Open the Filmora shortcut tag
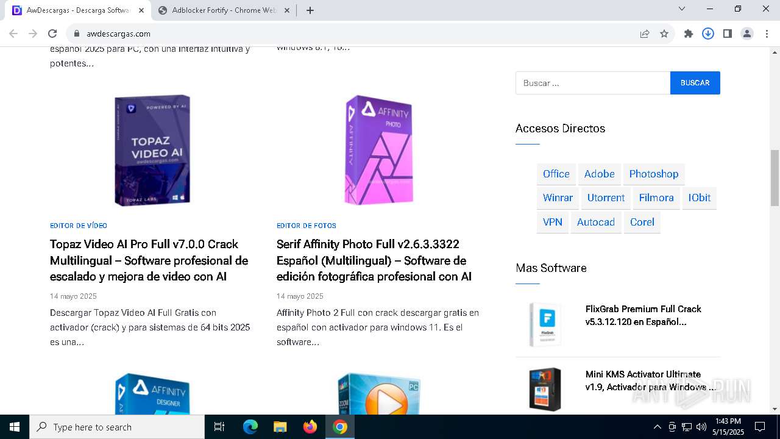This screenshot has width=780, height=439. pyautogui.click(x=656, y=198)
